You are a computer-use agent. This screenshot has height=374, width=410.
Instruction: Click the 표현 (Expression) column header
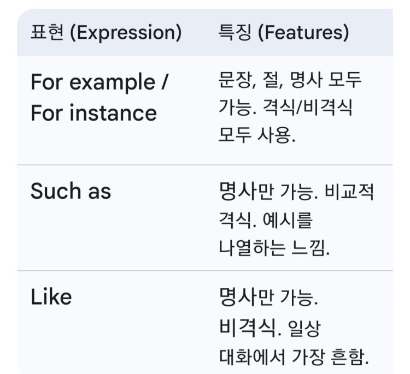[106, 32]
